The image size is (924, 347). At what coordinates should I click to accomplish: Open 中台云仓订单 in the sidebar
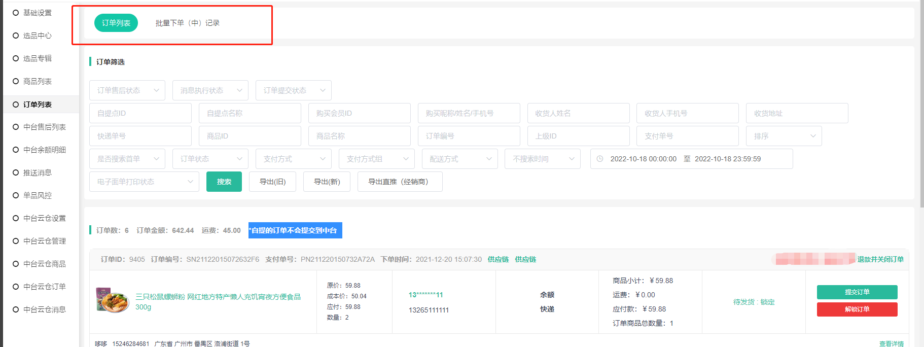(44, 287)
